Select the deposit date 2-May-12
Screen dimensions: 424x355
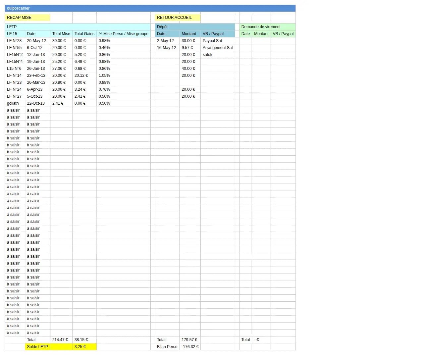point(167,41)
